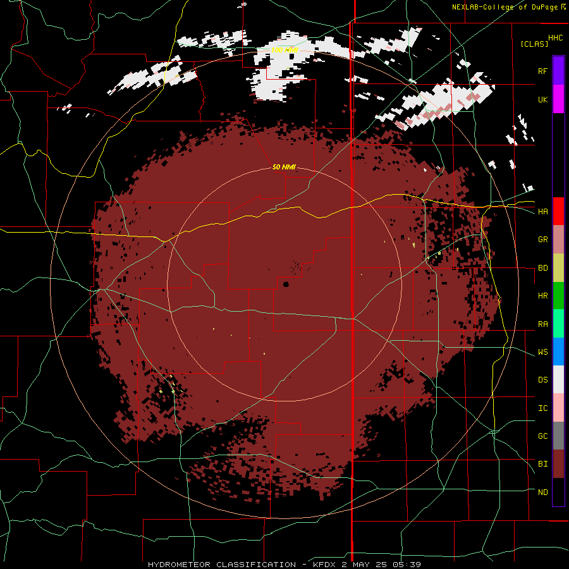Click the 'GR' legend label

coord(542,240)
